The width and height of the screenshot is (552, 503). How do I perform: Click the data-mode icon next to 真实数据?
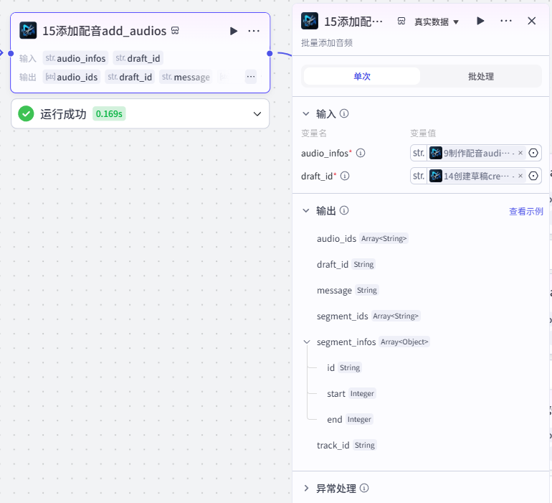pos(401,21)
